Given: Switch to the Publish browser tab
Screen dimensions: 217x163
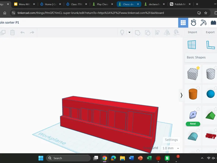Looking at the screenshot, I should tap(180, 4).
